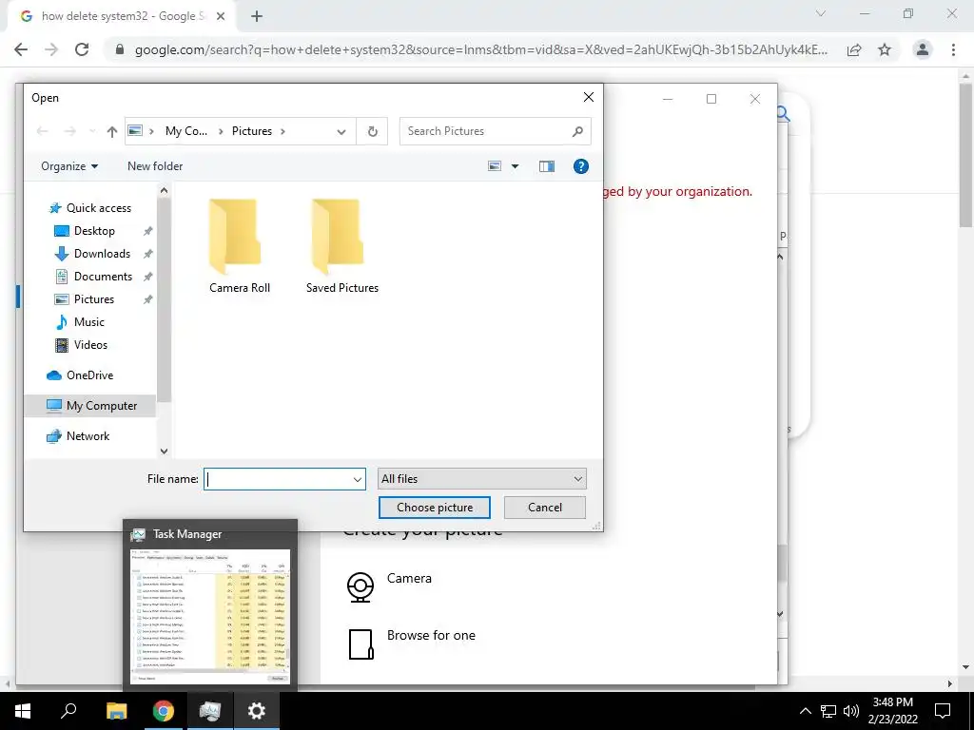
Task: Open the notification center icon
Action: click(x=943, y=711)
